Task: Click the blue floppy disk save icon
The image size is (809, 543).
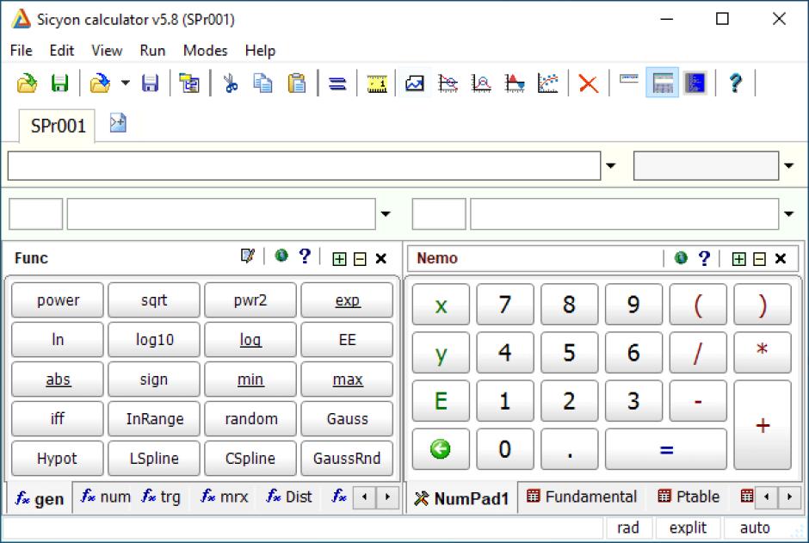Action: (150, 83)
